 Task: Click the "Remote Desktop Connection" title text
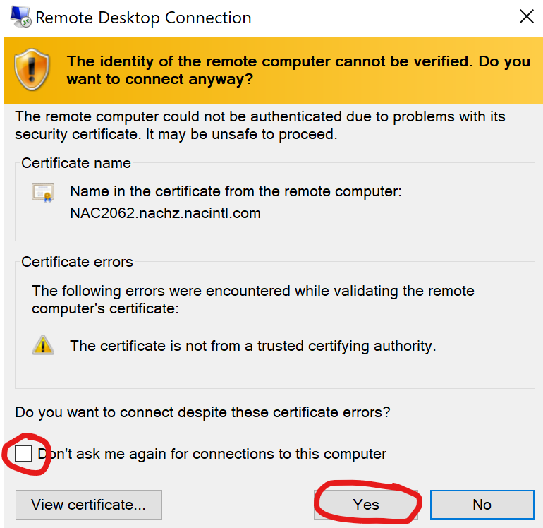tap(143, 18)
